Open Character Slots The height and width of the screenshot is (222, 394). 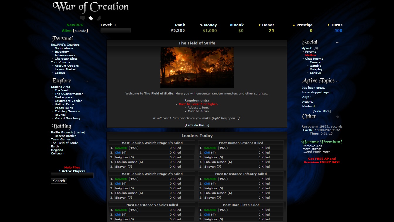(x=66, y=59)
